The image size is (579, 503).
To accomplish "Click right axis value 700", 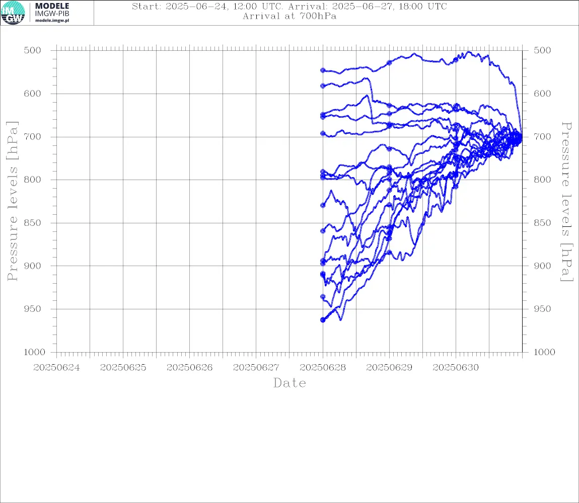I will (x=542, y=136).
